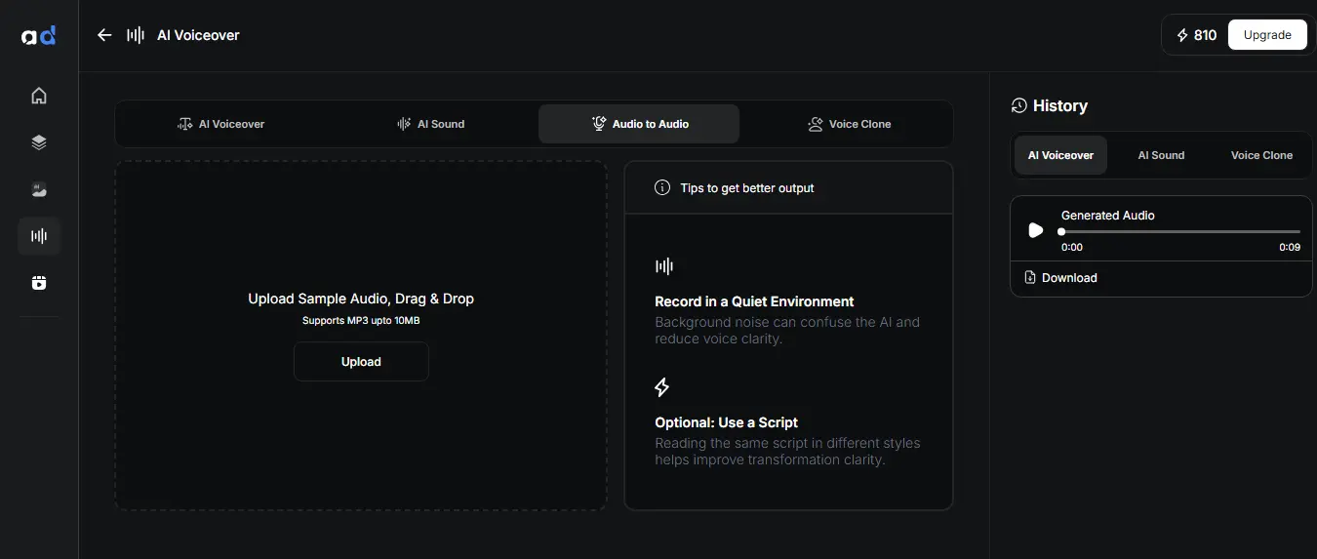1317x559 pixels.
Task: Click the ad logo at top left
Action: 39,36
